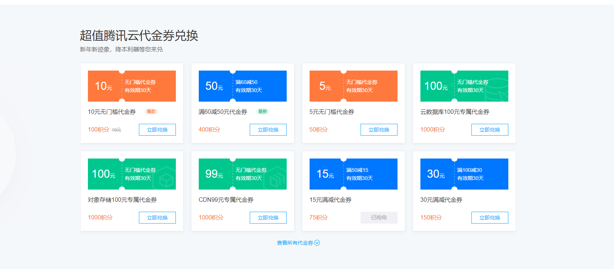The height and width of the screenshot is (269, 614).
Task: Click 立即兑换 for CDN99元专属代金券
Action: (x=268, y=218)
